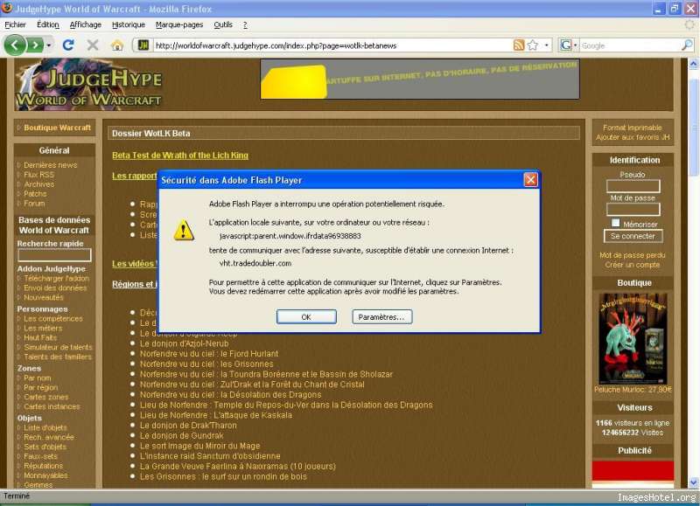Expand the address bar URL dropdown
This screenshot has height=506, width=700.
coord(548,45)
